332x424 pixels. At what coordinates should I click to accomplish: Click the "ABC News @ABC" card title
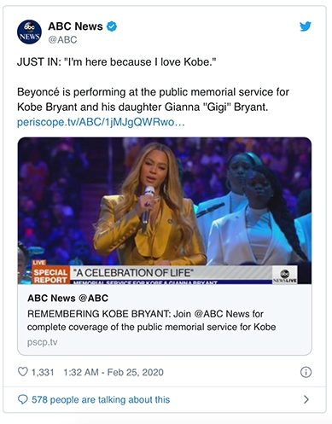click(x=68, y=298)
